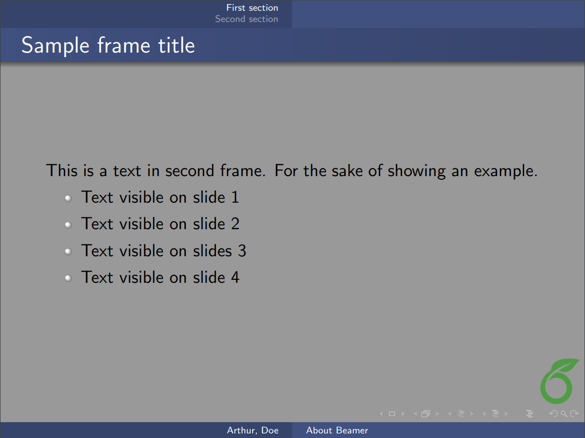Click the green Overleaf logo
The image size is (585, 438).
[x=556, y=381]
